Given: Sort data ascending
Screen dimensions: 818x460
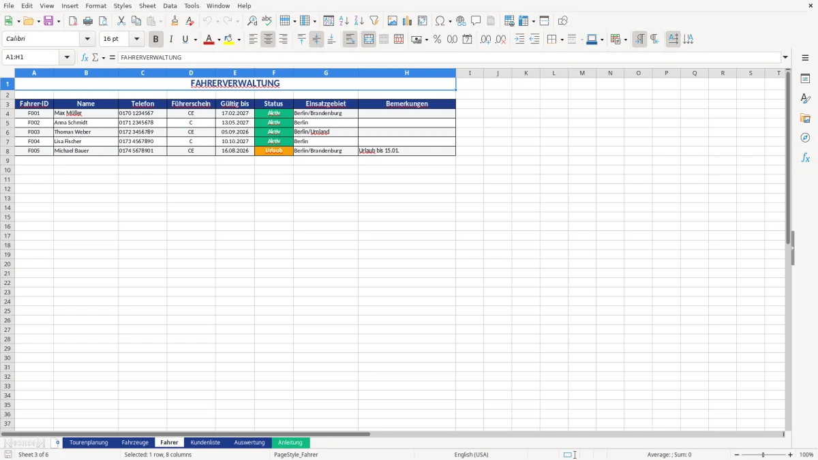Looking at the screenshot, I should (x=343, y=20).
